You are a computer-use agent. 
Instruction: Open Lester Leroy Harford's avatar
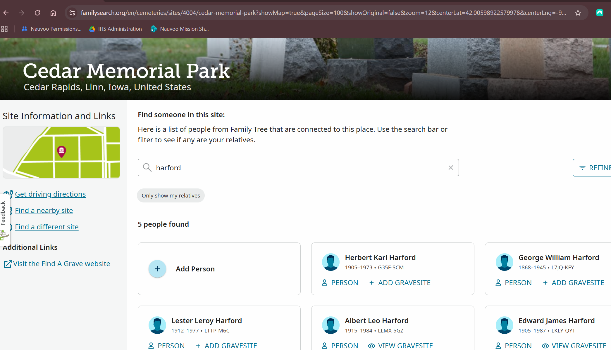(x=157, y=325)
